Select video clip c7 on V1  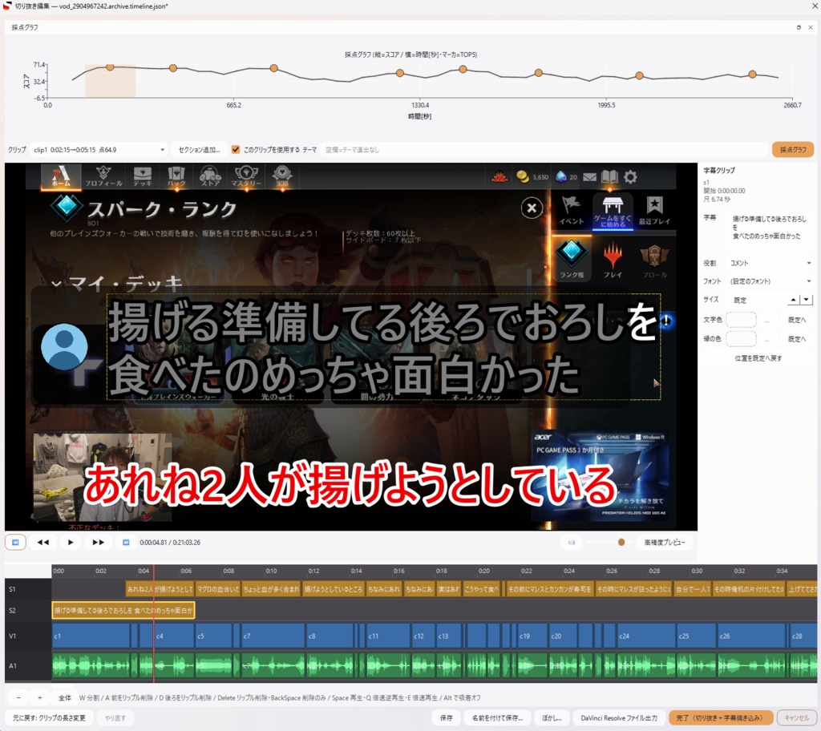pos(273,636)
